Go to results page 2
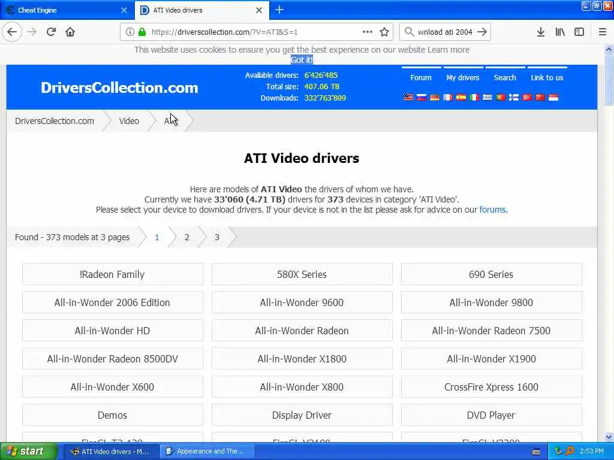 pyautogui.click(x=187, y=237)
